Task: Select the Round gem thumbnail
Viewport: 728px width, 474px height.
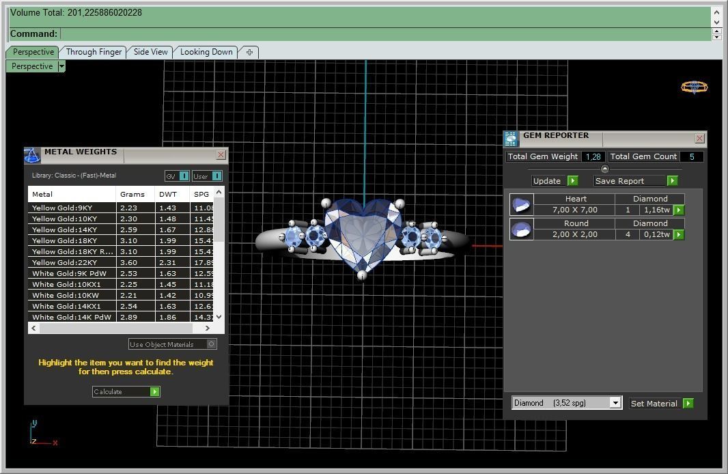Action: pos(521,229)
